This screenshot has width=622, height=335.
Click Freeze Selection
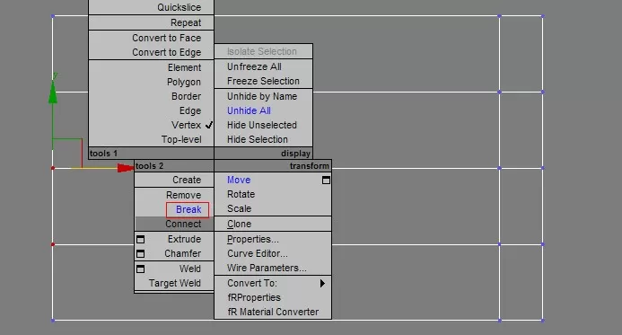click(263, 81)
